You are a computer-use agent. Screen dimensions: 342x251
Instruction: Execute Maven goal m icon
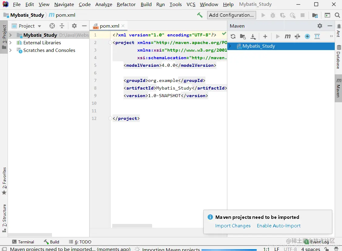coord(288,36)
